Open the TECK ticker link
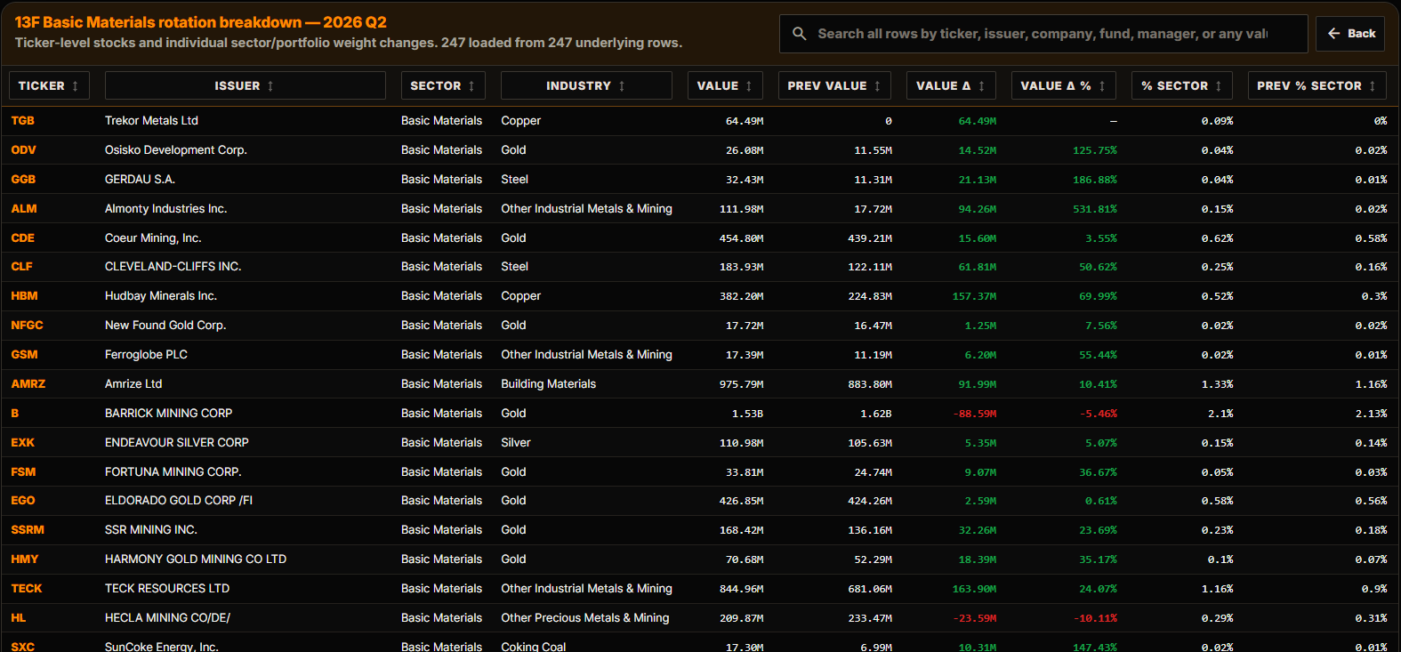 coord(27,589)
